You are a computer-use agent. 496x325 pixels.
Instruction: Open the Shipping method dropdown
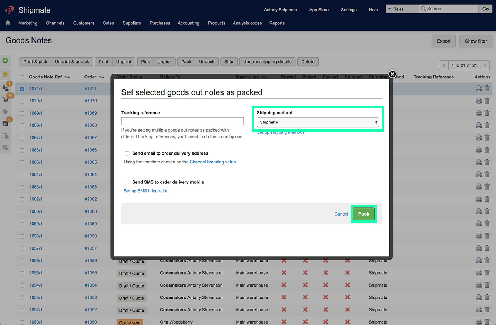[x=318, y=122]
